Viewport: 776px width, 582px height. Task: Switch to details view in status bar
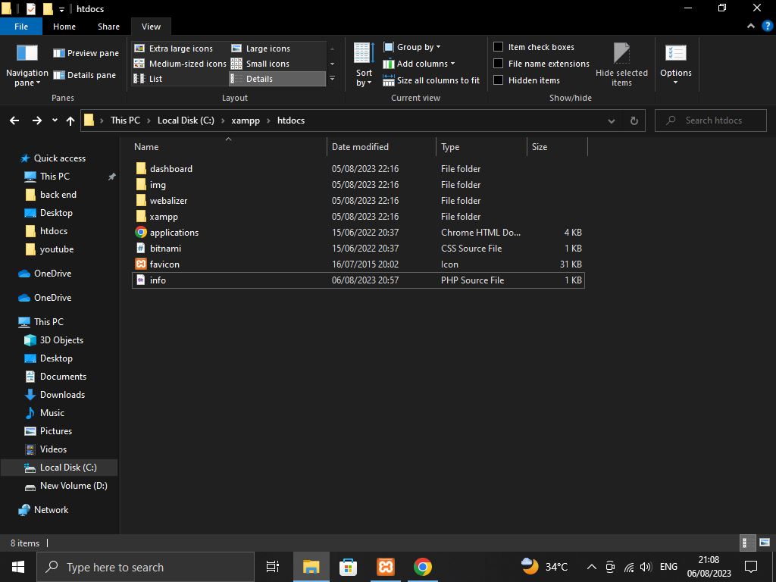point(747,543)
